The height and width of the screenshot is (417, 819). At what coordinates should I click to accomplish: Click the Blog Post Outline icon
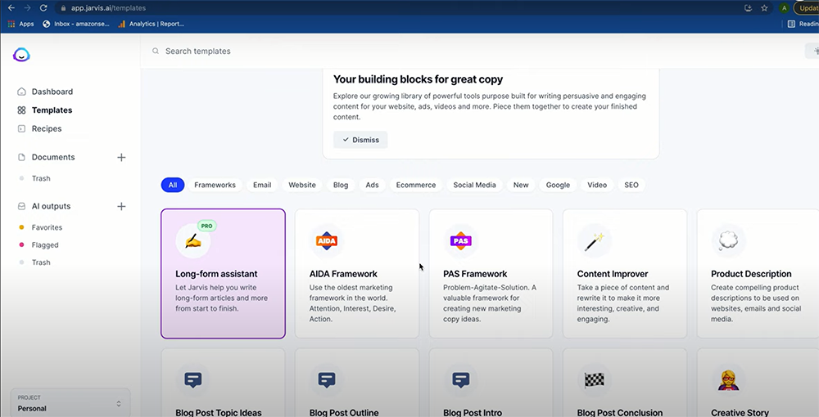pos(327,380)
